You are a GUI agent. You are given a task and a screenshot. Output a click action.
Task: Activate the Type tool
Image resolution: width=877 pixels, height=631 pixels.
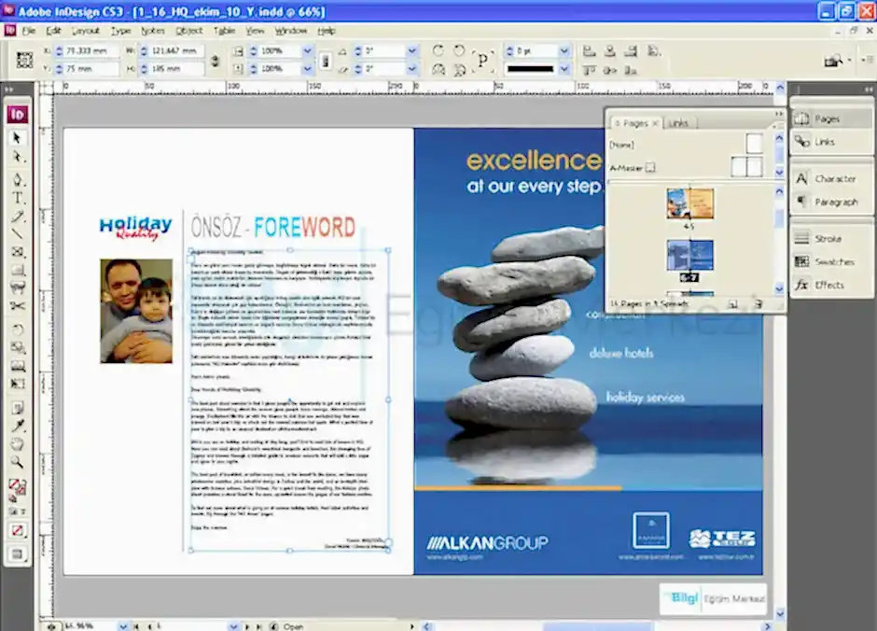click(x=18, y=198)
